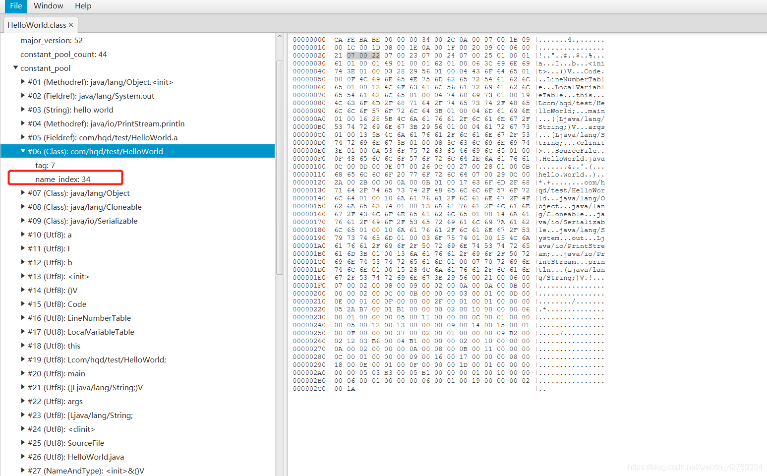Expand the #08 Class Cloneable entry
This screenshot has height=476, width=767.
pos(23,206)
